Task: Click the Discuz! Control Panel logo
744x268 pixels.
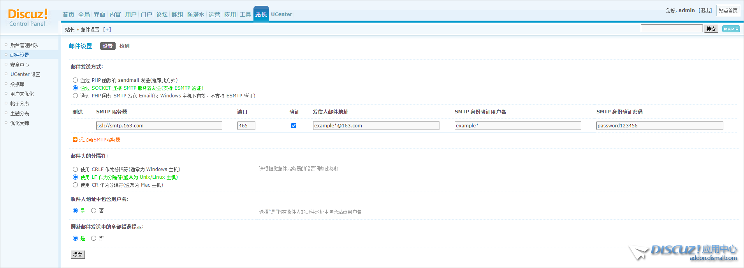Action: (28, 18)
